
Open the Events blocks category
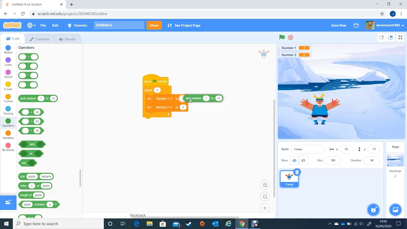pos(8,86)
